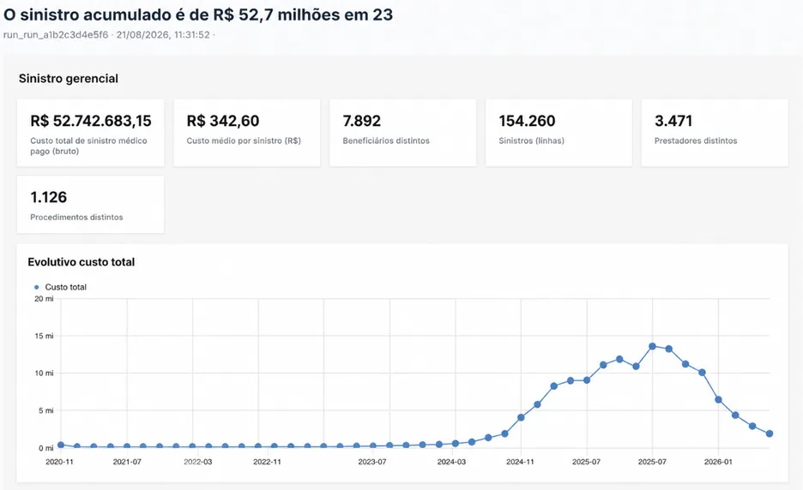803x490 pixels.
Task: Click the 2026-01 x-axis label
Action: 718,462
